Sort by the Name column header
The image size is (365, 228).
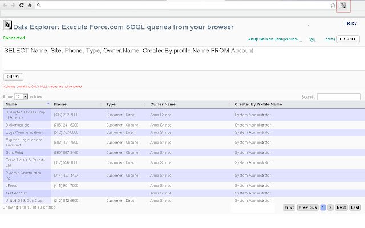point(27,104)
